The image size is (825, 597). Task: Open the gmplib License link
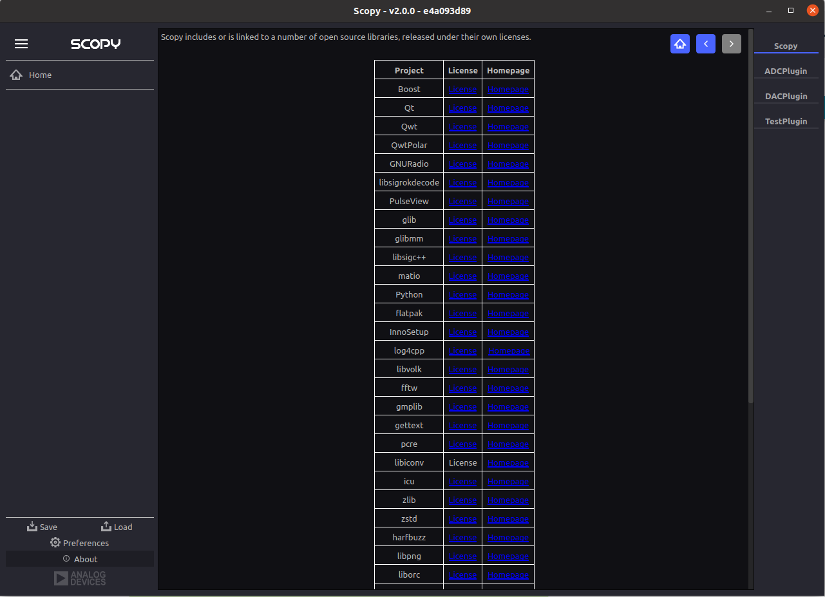[462, 407]
